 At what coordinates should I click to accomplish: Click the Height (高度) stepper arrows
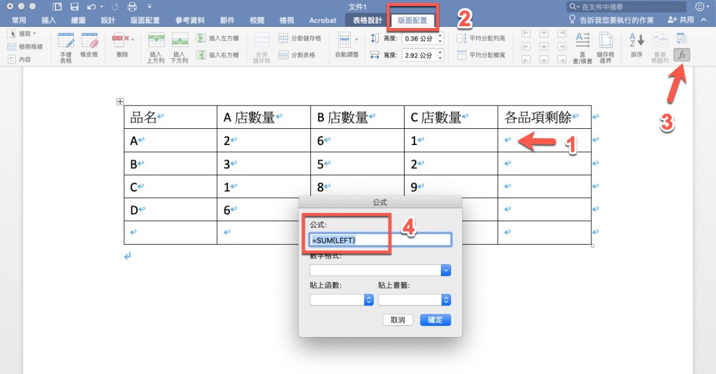click(x=440, y=38)
